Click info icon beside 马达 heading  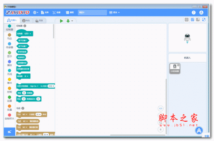(23, 108)
